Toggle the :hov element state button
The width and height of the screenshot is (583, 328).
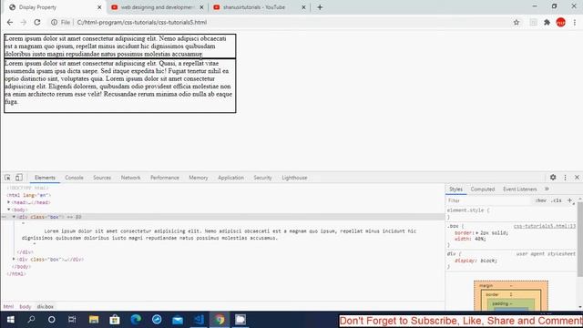pos(540,200)
